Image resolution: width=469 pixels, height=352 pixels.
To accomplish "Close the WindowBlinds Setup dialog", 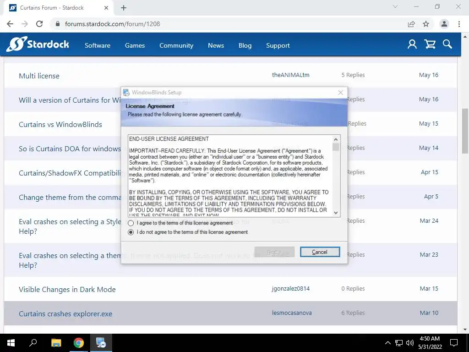I will [x=340, y=93].
